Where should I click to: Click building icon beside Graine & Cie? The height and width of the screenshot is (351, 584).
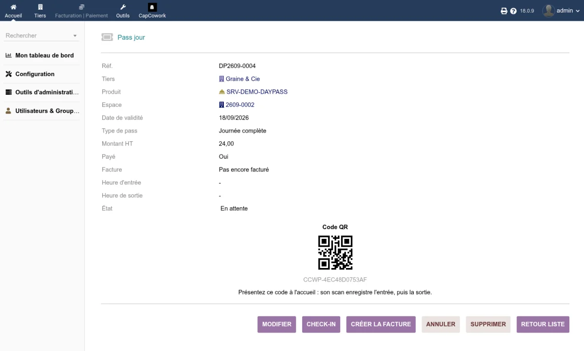[x=221, y=79]
